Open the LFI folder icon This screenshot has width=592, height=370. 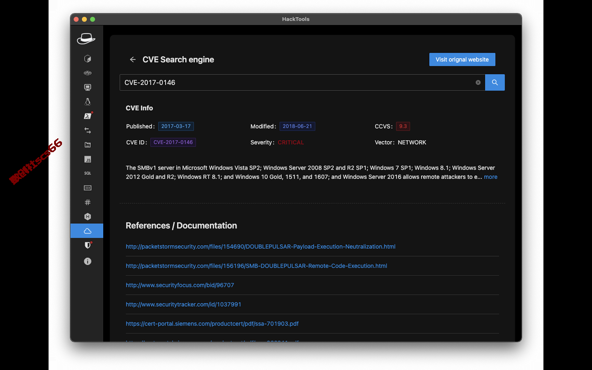click(x=87, y=145)
